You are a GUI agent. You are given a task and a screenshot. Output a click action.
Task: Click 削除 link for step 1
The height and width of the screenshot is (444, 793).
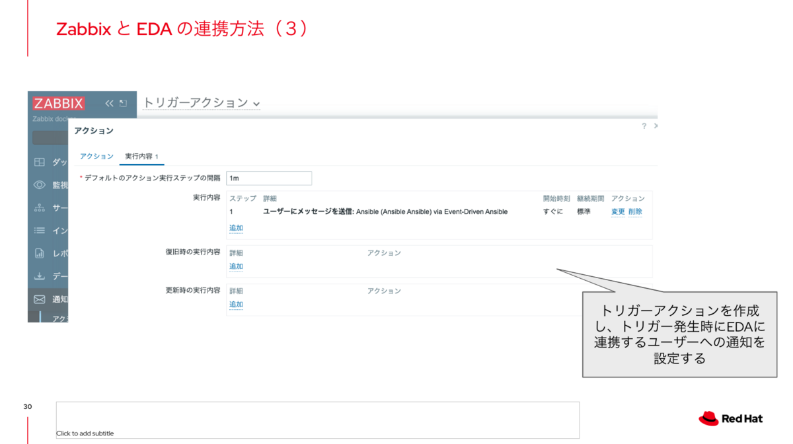pos(635,212)
